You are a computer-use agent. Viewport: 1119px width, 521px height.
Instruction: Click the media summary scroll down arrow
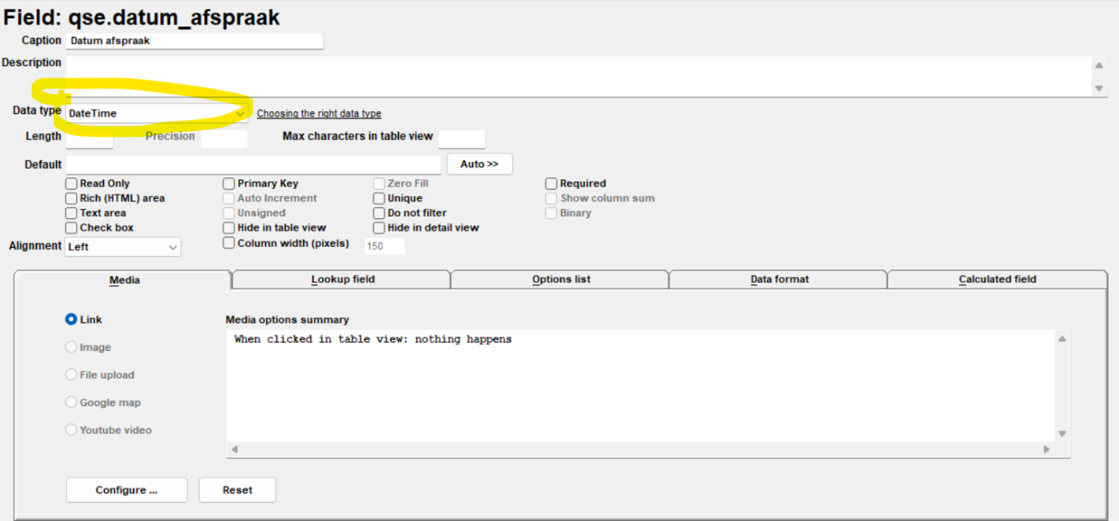1062,433
